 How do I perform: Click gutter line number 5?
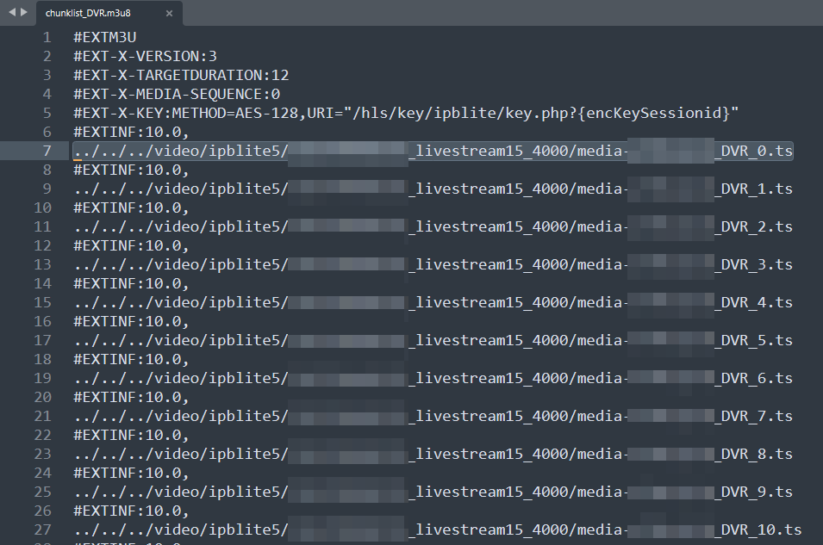(47, 113)
